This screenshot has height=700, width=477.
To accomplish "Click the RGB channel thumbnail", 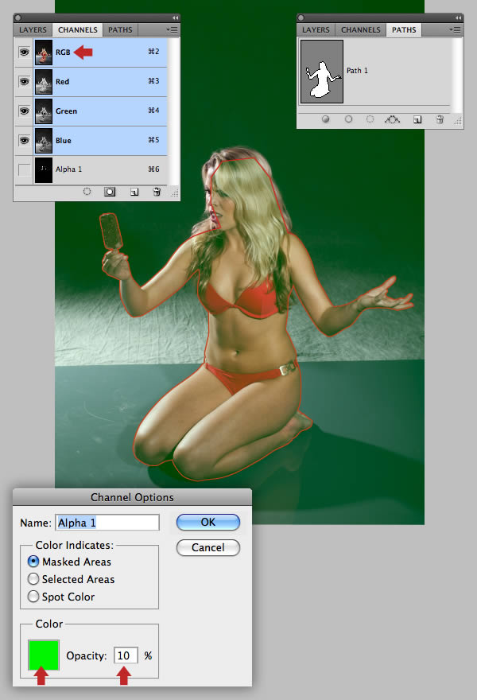I will tap(44, 52).
